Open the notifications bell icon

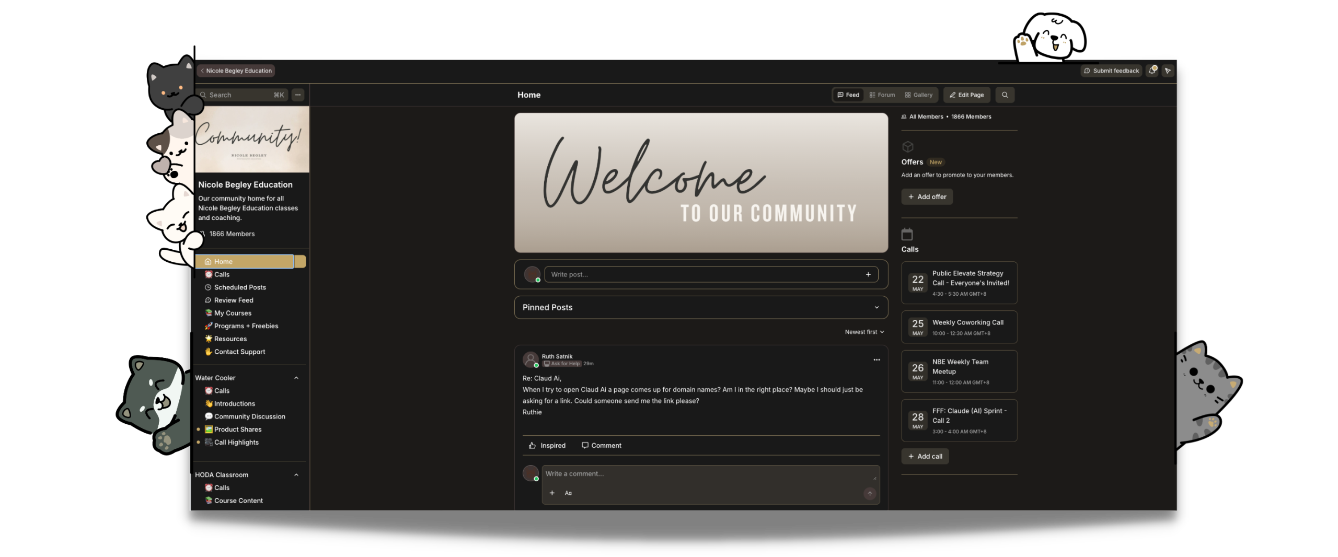(1152, 71)
